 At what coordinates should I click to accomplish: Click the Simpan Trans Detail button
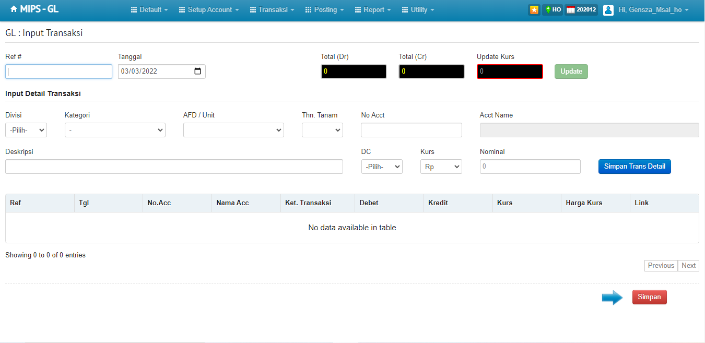(634, 167)
